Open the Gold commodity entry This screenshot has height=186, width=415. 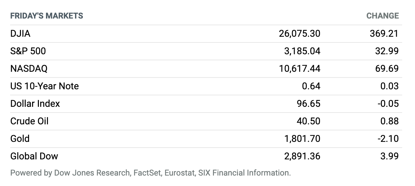point(20,138)
